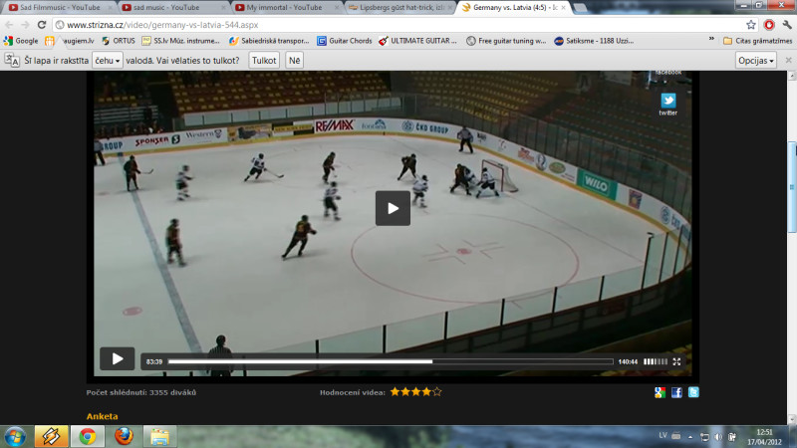Open the ULTIMATE GUITAR bookmark
The image size is (797, 448).
(417, 41)
